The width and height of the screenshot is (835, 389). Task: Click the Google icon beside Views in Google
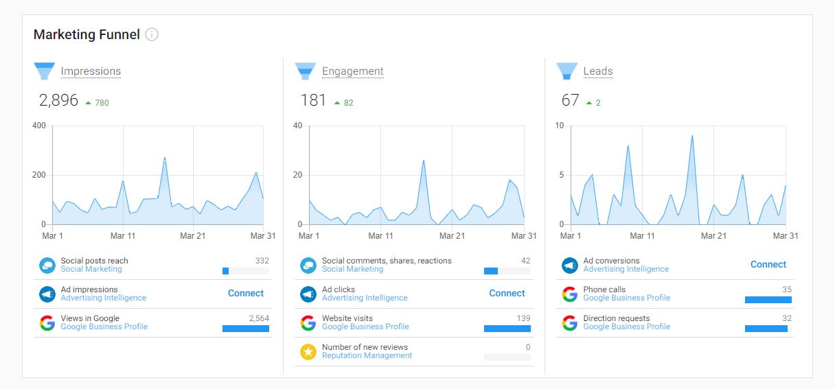pos(47,323)
